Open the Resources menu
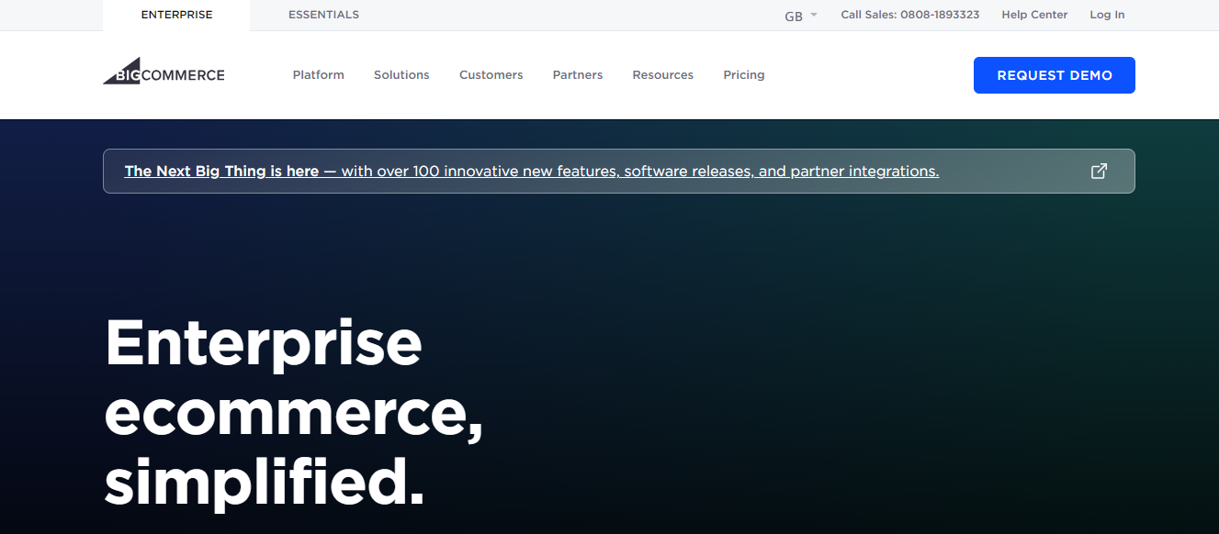The height and width of the screenshot is (534, 1219). pos(663,75)
